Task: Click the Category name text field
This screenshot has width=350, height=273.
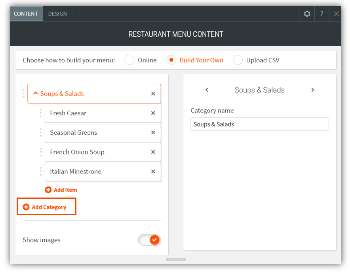Action: (259, 124)
